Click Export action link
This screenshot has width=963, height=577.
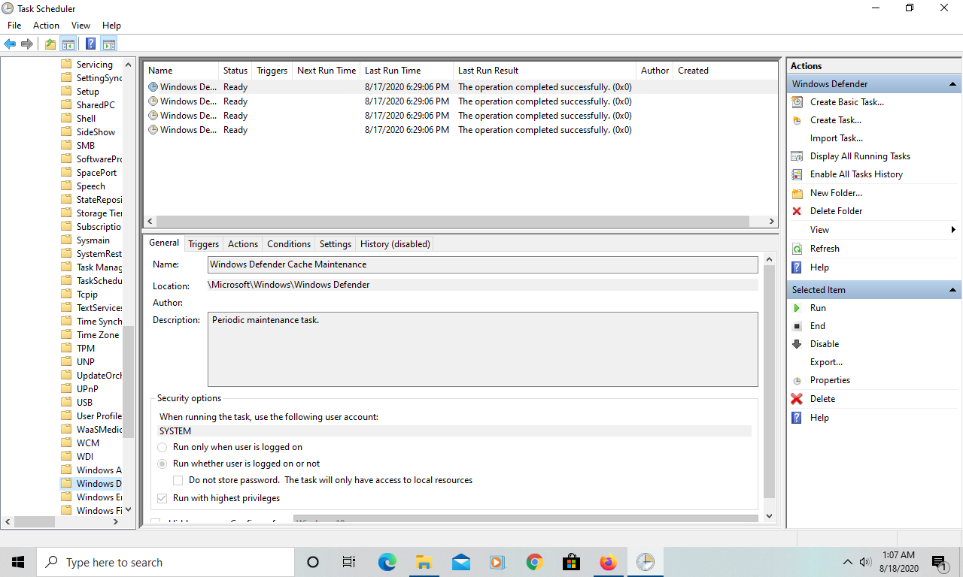(826, 362)
